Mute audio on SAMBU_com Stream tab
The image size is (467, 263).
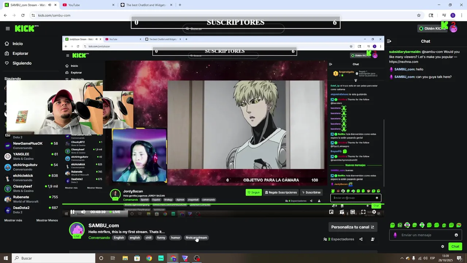tap(49, 5)
